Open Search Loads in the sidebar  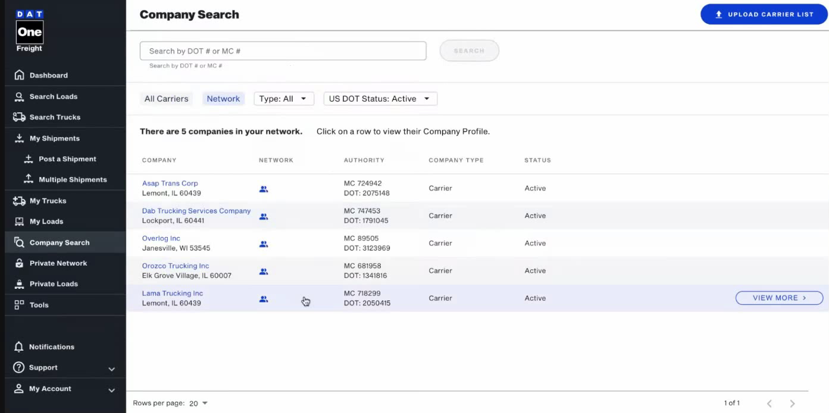coord(54,96)
